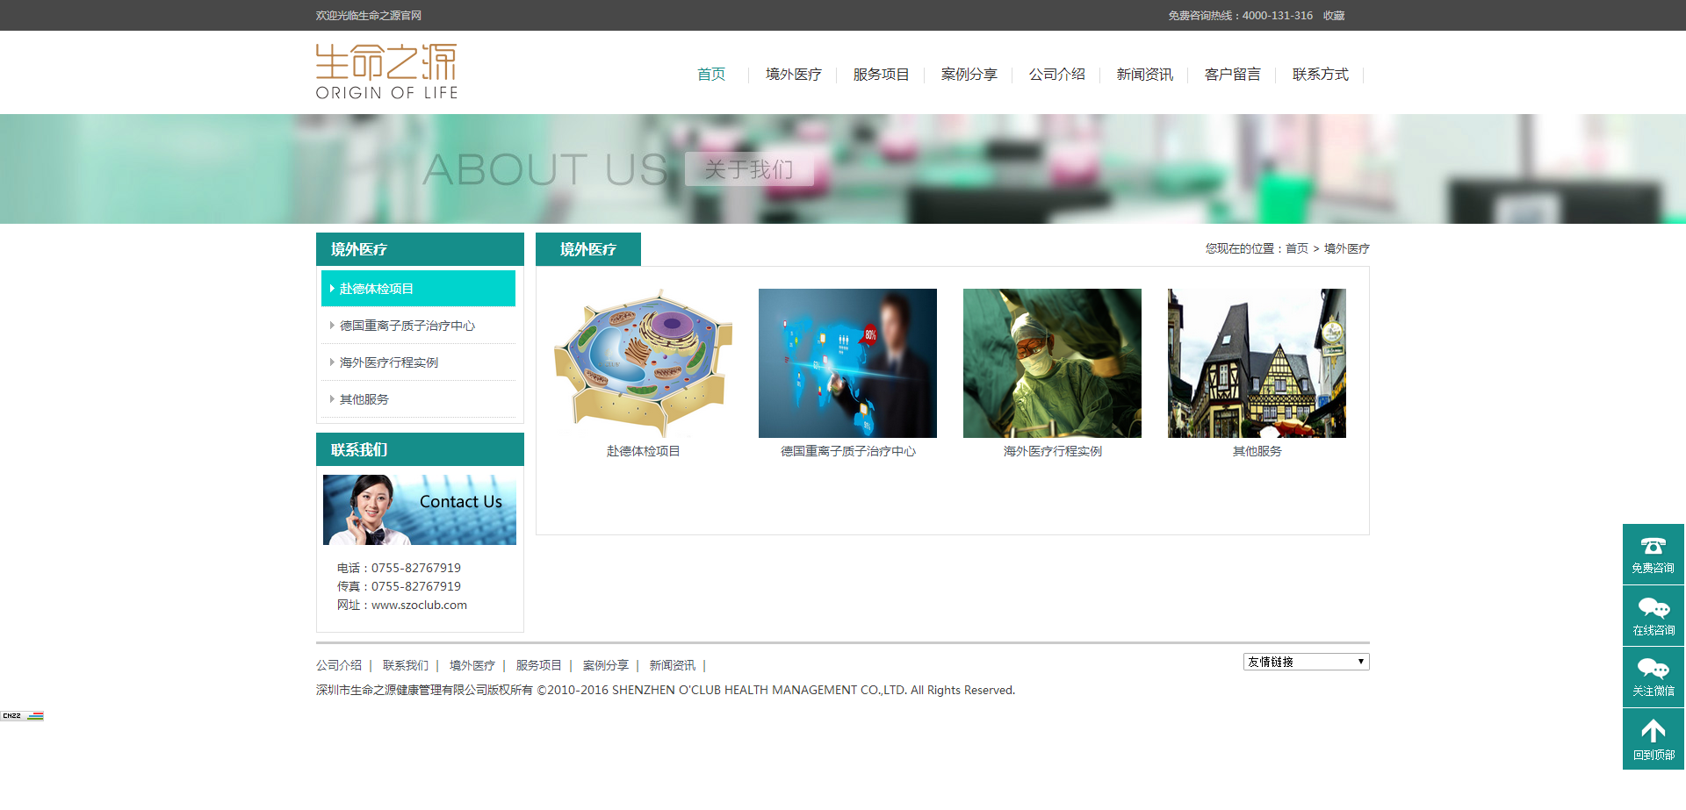Open 境外医疗 in the top navigation
The height and width of the screenshot is (810, 1686).
793,75
